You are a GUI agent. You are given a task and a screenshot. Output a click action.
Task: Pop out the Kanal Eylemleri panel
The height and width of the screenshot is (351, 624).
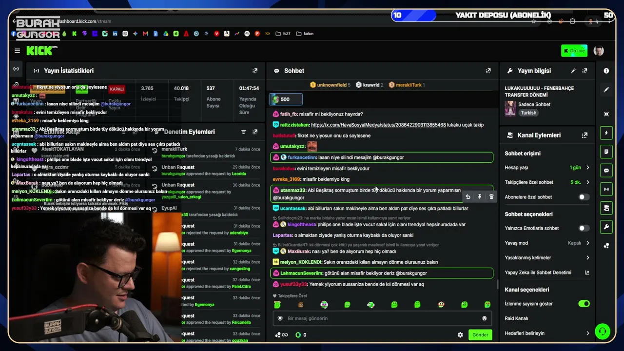585,135
